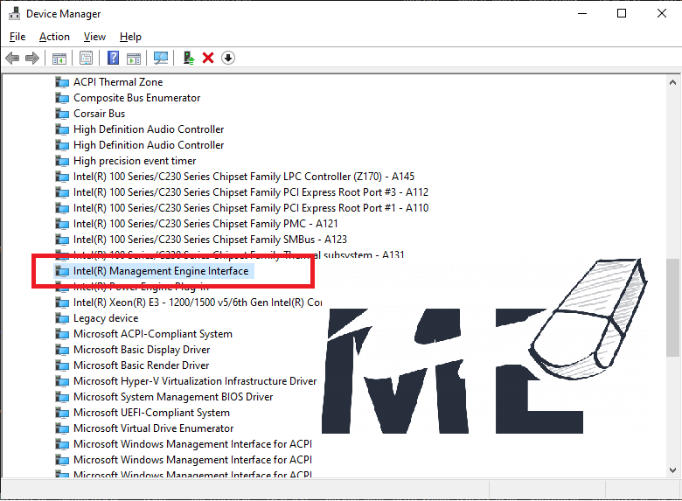Viewport: 682px width, 501px height.
Task: Click the Device Manager title bar icon
Action: click(x=14, y=13)
